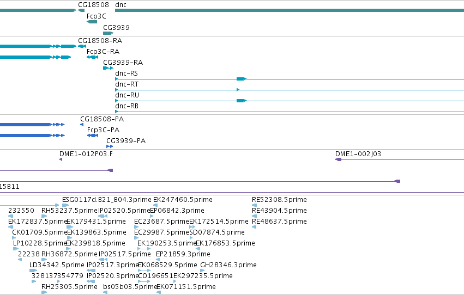Select the dnc-RU transcript label
464x295 pixels.
[x=127, y=95]
